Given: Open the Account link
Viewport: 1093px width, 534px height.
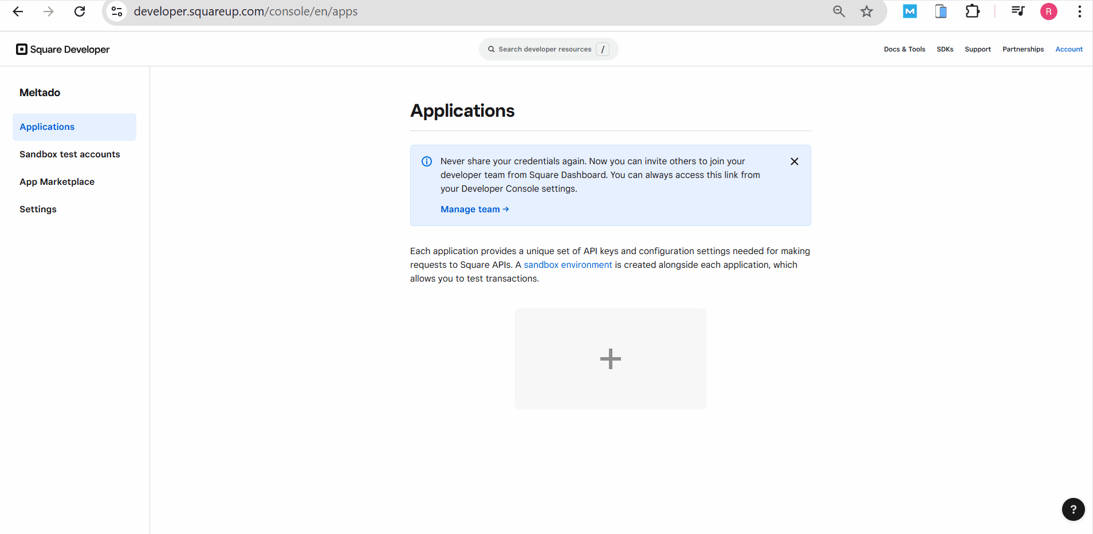Looking at the screenshot, I should pos(1069,49).
